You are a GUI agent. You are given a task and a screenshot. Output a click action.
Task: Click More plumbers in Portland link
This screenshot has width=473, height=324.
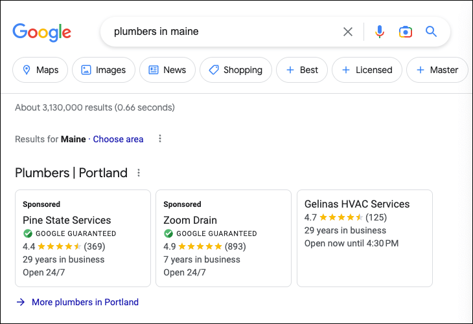click(x=85, y=302)
